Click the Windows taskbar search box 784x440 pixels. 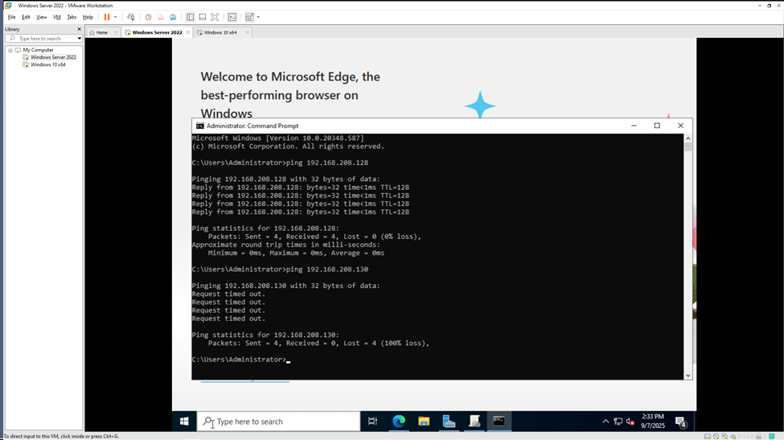point(280,421)
